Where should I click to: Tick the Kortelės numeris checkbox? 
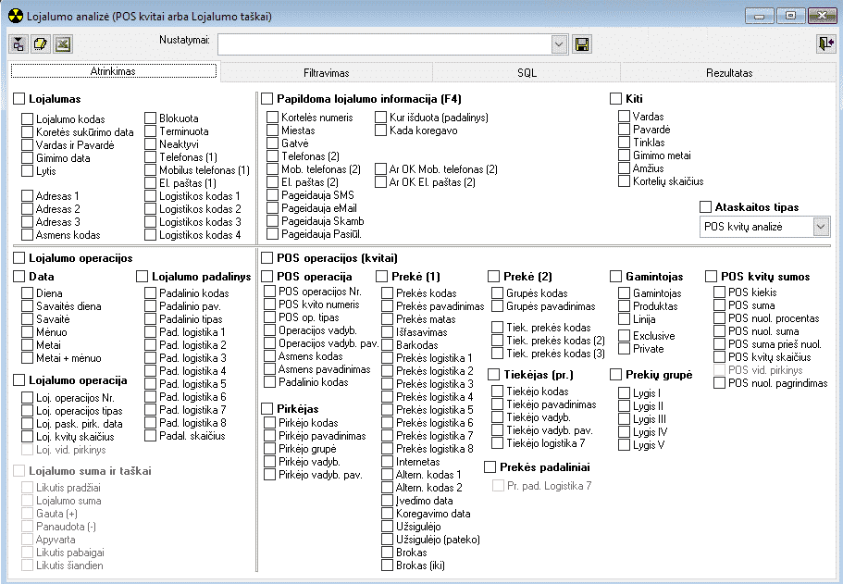[x=272, y=118]
